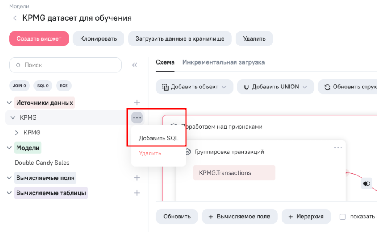Image resolution: width=377 pixels, height=232 pixels.
Task: Collapse the Модели section
Action: (9, 148)
